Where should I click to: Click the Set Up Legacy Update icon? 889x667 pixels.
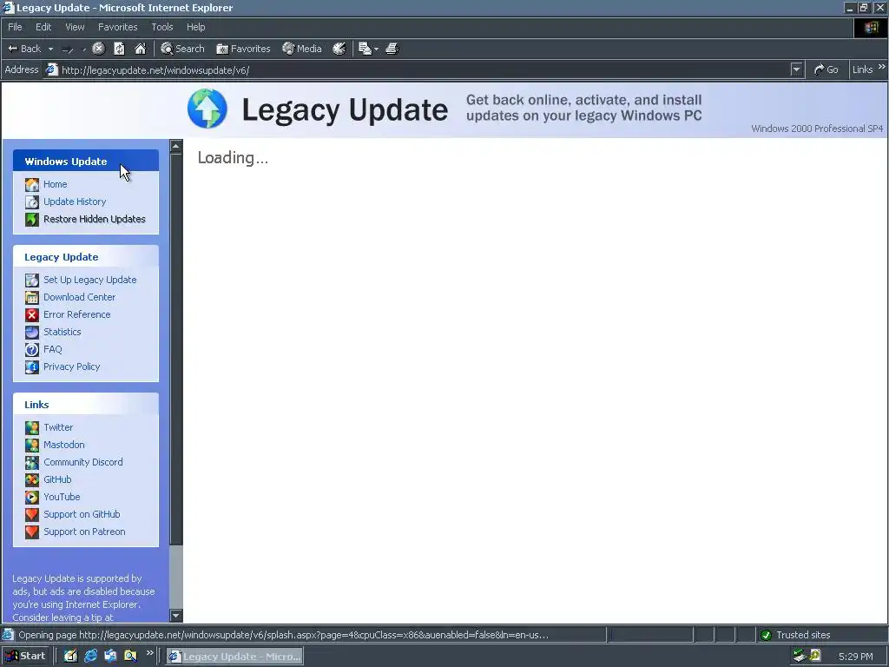32,281
